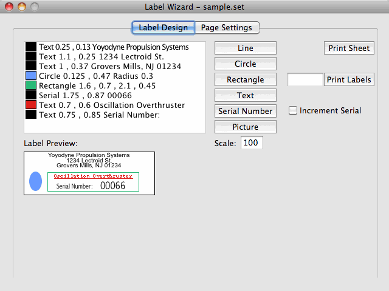Click the Text button

click(246, 95)
